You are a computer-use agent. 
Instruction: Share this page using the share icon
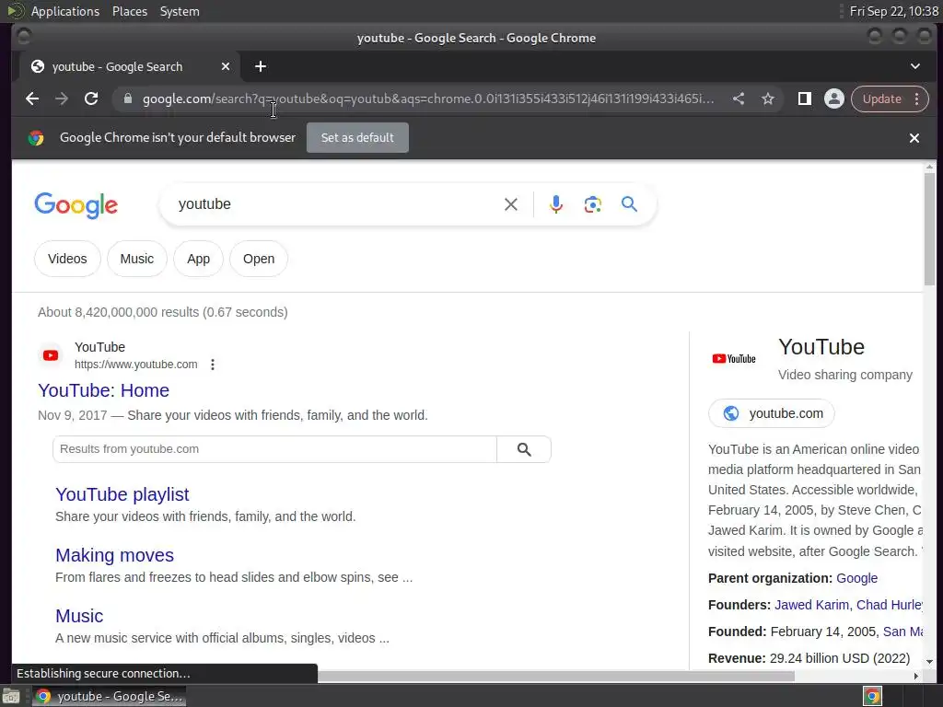tap(739, 99)
